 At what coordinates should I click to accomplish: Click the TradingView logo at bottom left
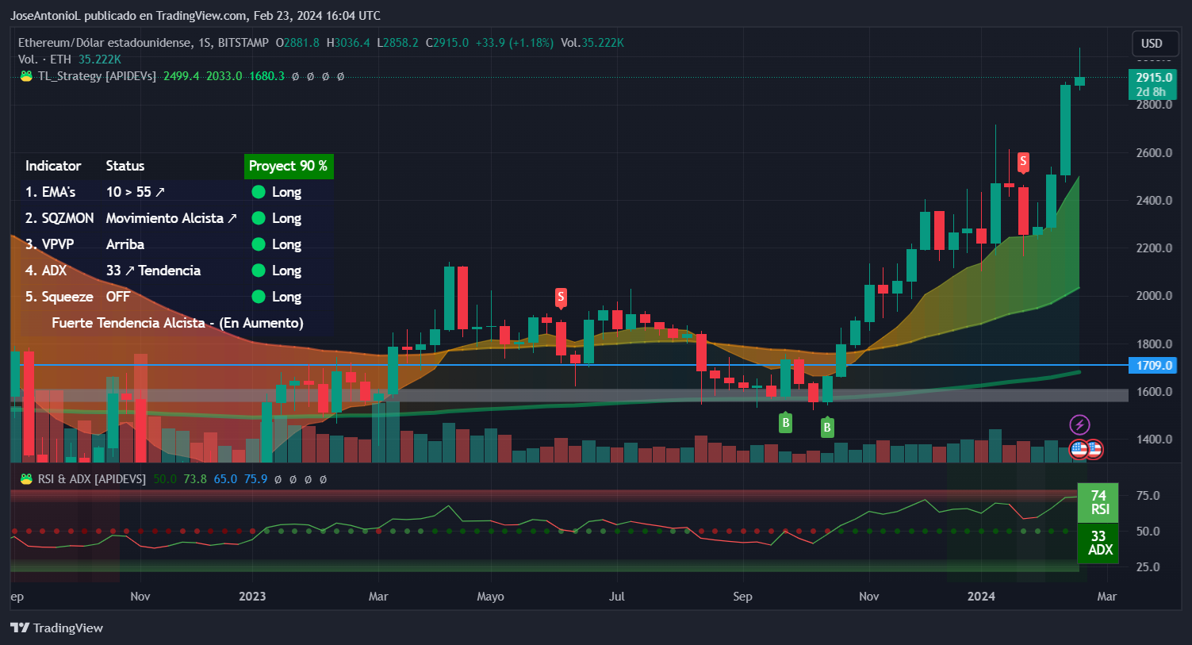pos(56,628)
